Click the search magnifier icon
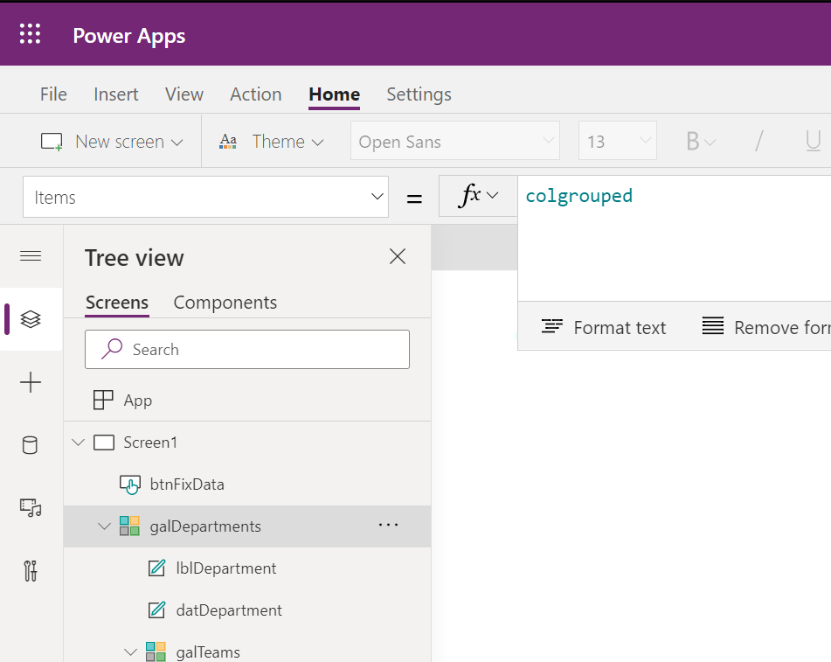The image size is (831, 662). point(112,349)
